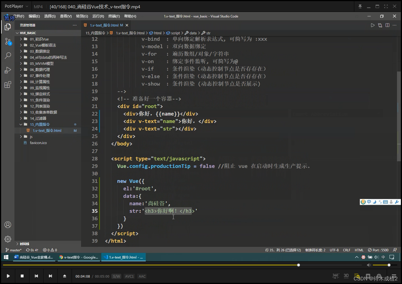
Task: Play the video in PotPlayer
Action: coord(8,276)
